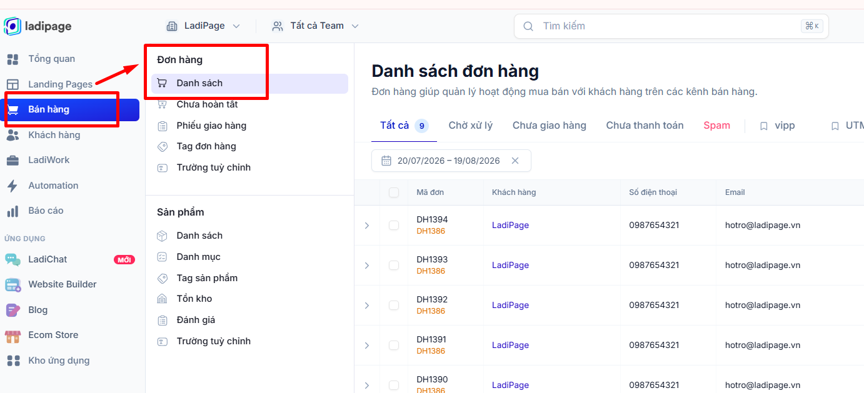This screenshot has width=864, height=393.
Task: Click the LadiChat bubble icon
Action: click(13, 259)
